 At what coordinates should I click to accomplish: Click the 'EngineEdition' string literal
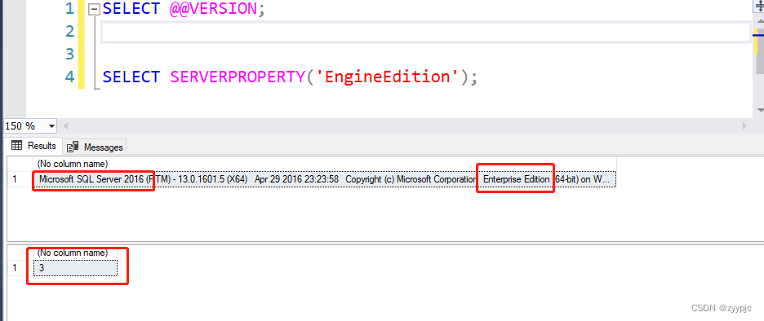389,77
